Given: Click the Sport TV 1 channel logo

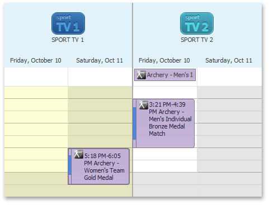Looking at the screenshot, I should (x=68, y=23).
